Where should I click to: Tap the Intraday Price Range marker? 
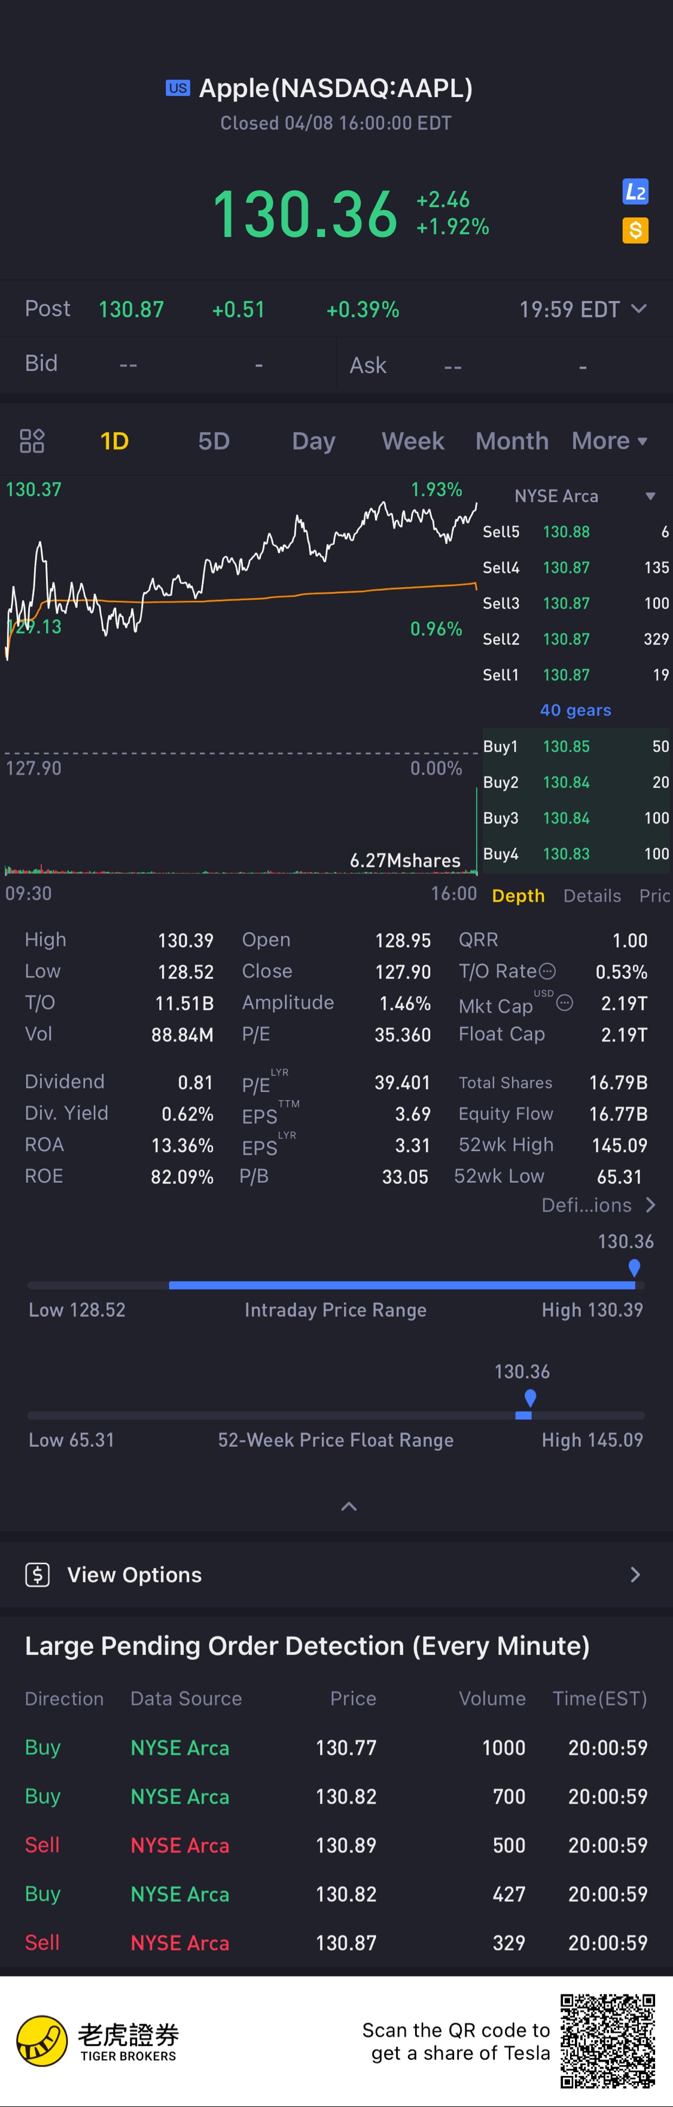click(634, 1268)
